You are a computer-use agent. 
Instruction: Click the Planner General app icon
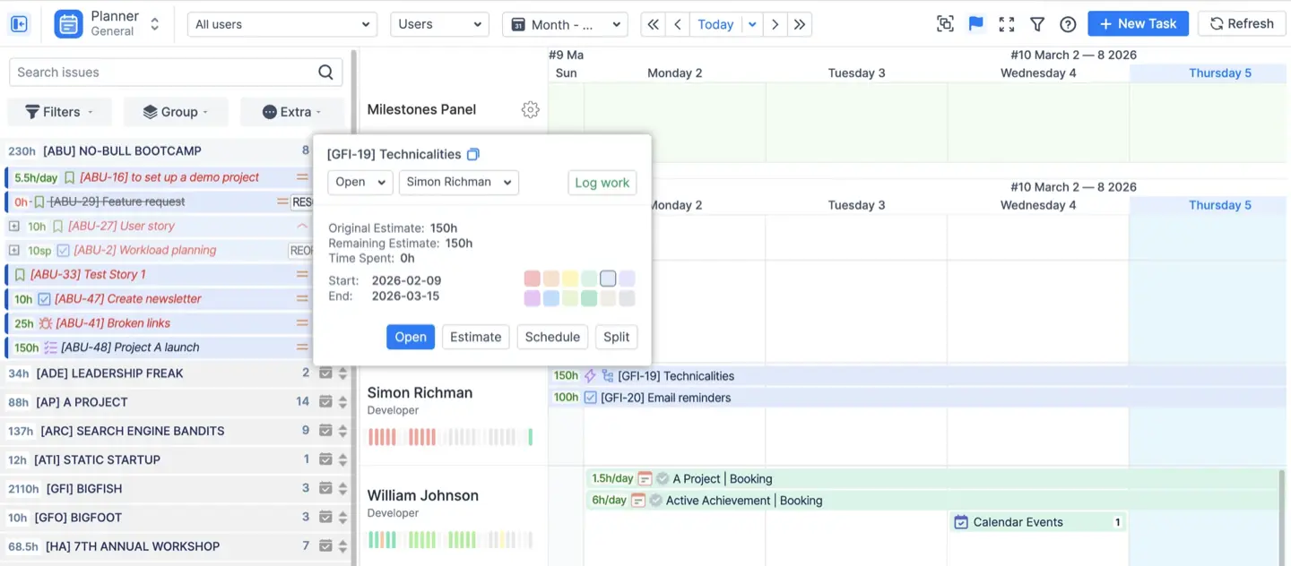pos(68,23)
